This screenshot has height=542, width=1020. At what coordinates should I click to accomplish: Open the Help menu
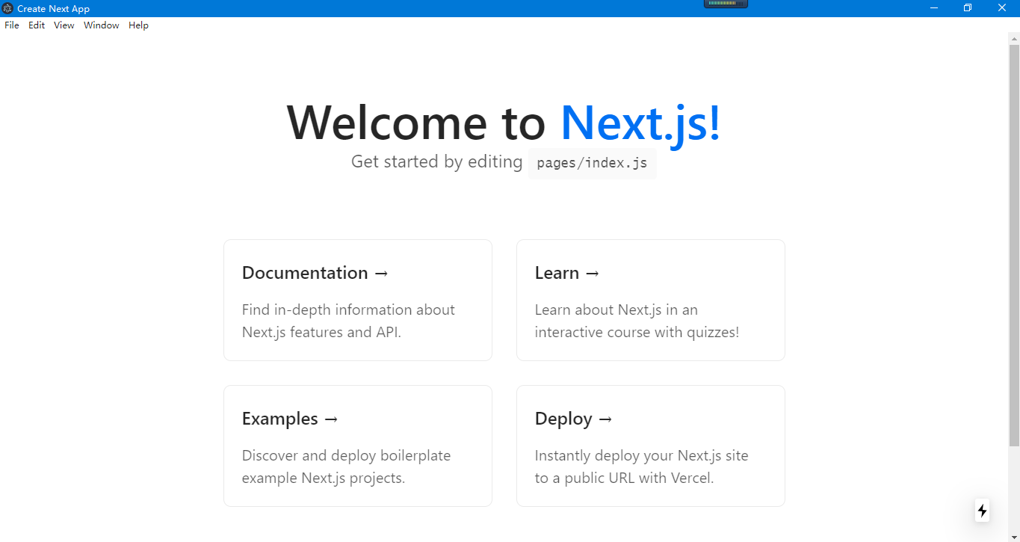coord(138,25)
